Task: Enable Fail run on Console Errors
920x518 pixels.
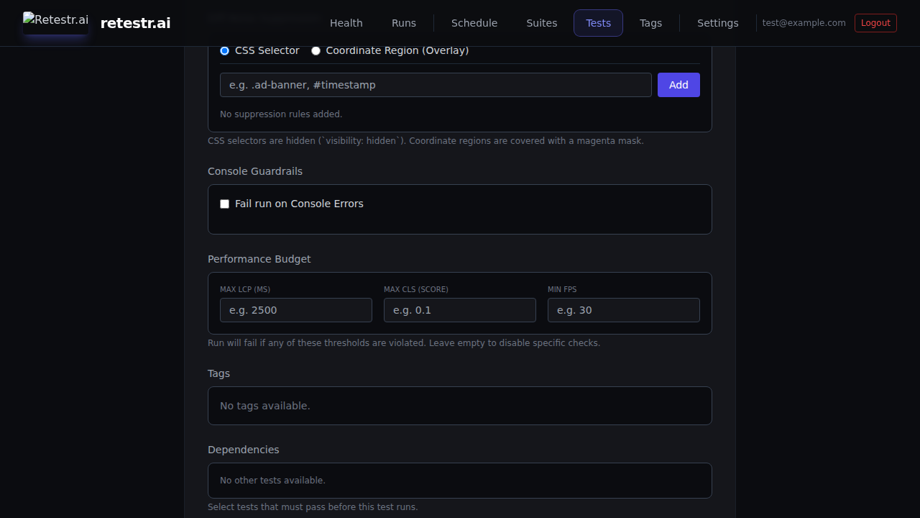Action: coord(224,204)
